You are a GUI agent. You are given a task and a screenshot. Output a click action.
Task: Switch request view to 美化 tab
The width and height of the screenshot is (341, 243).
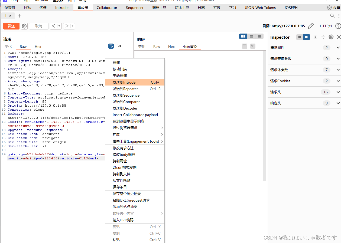coord(8,47)
